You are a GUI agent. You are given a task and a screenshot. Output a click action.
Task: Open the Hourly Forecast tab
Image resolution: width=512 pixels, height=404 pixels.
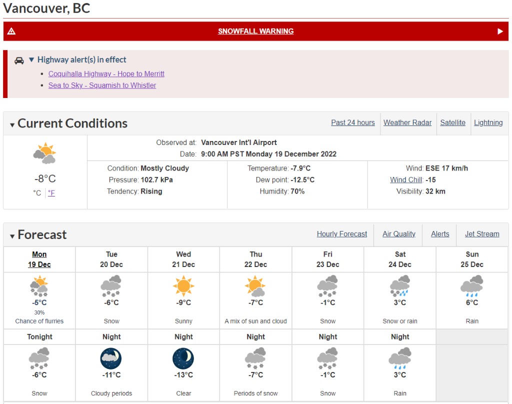pyautogui.click(x=342, y=234)
